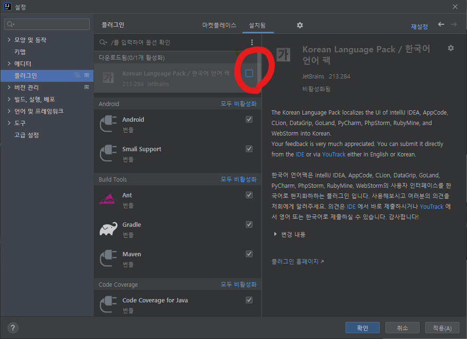
Task: Click the project-level icon on 플러그인 row
Action: click(x=87, y=75)
